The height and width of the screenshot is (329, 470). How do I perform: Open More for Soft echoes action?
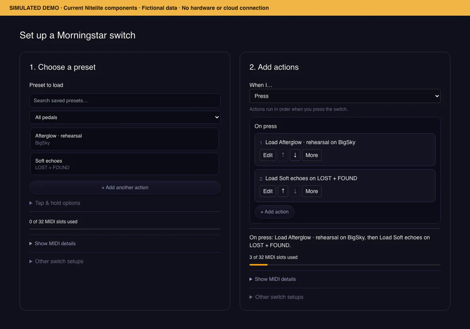(x=312, y=191)
